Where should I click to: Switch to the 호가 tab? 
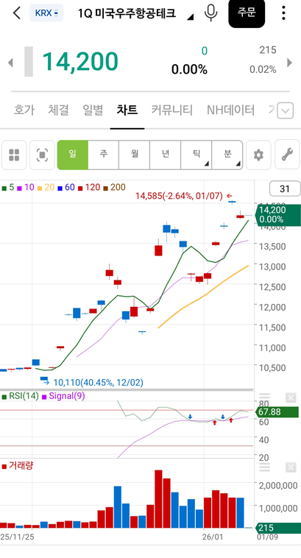point(24,110)
